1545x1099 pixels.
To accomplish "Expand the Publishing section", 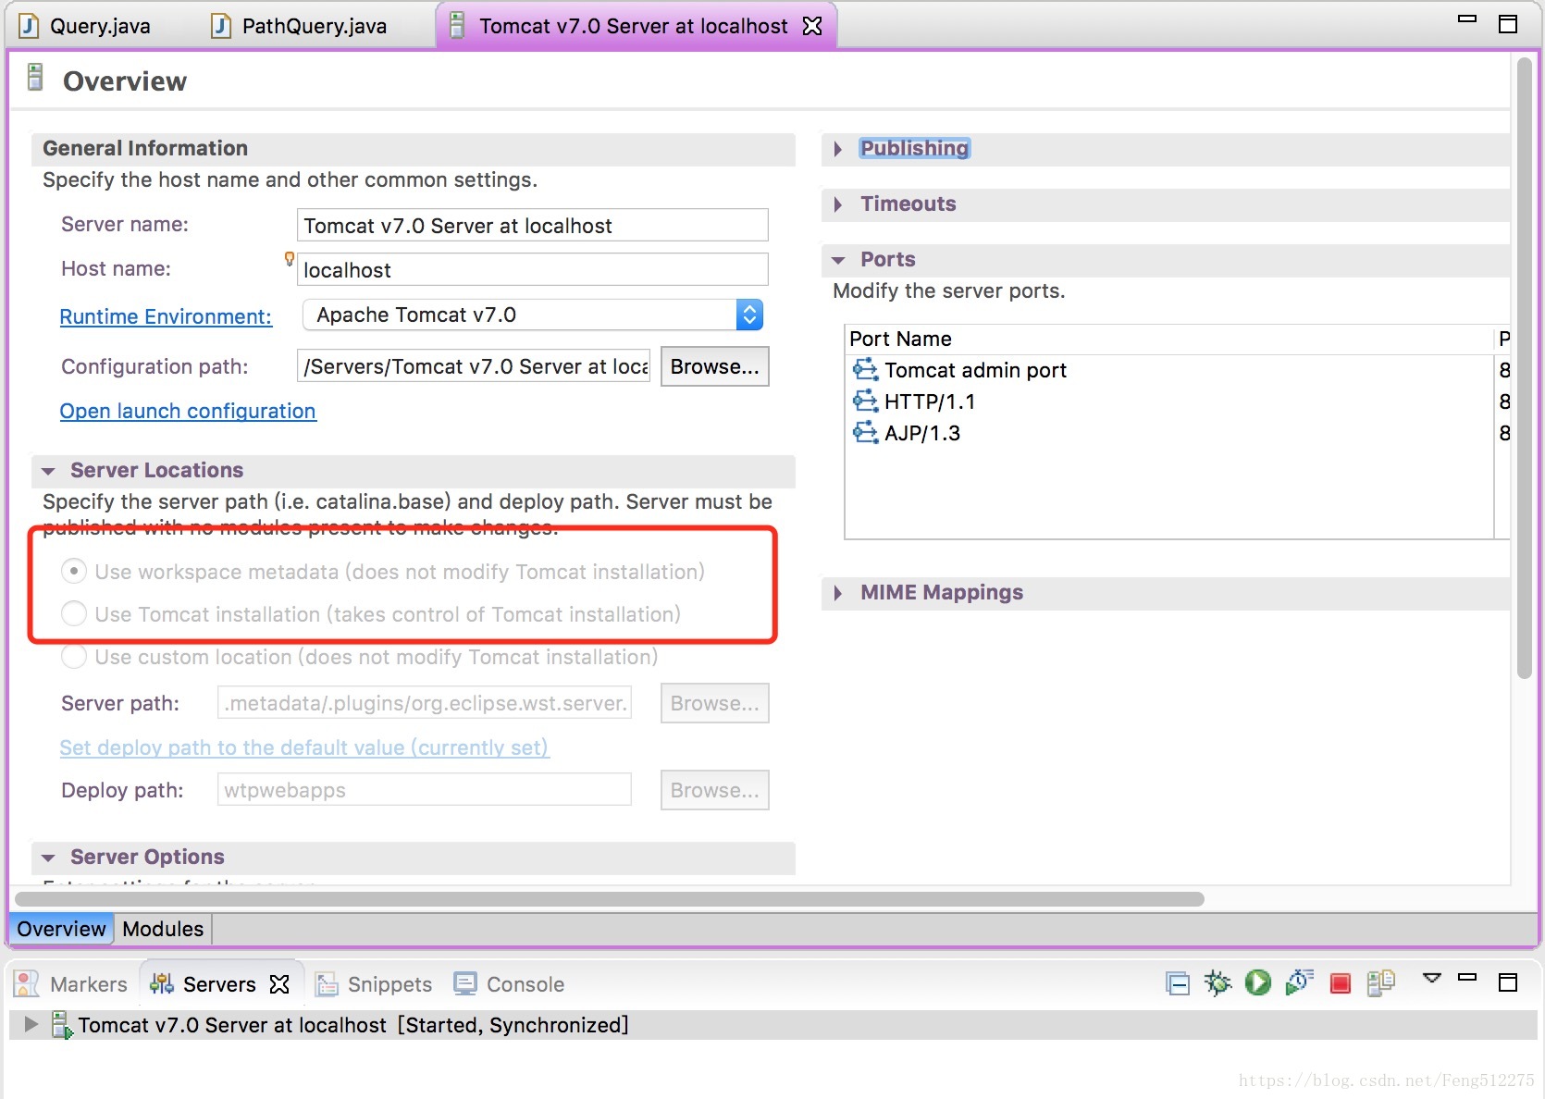I will [x=838, y=149].
